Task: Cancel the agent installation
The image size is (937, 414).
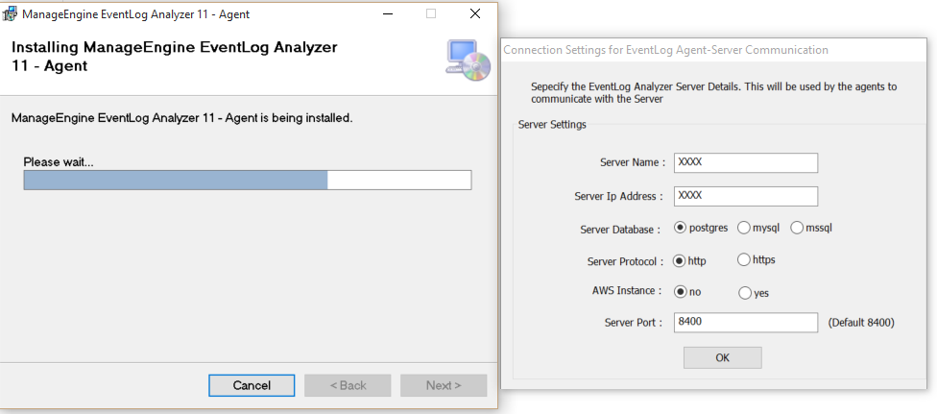Action: [252, 385]
